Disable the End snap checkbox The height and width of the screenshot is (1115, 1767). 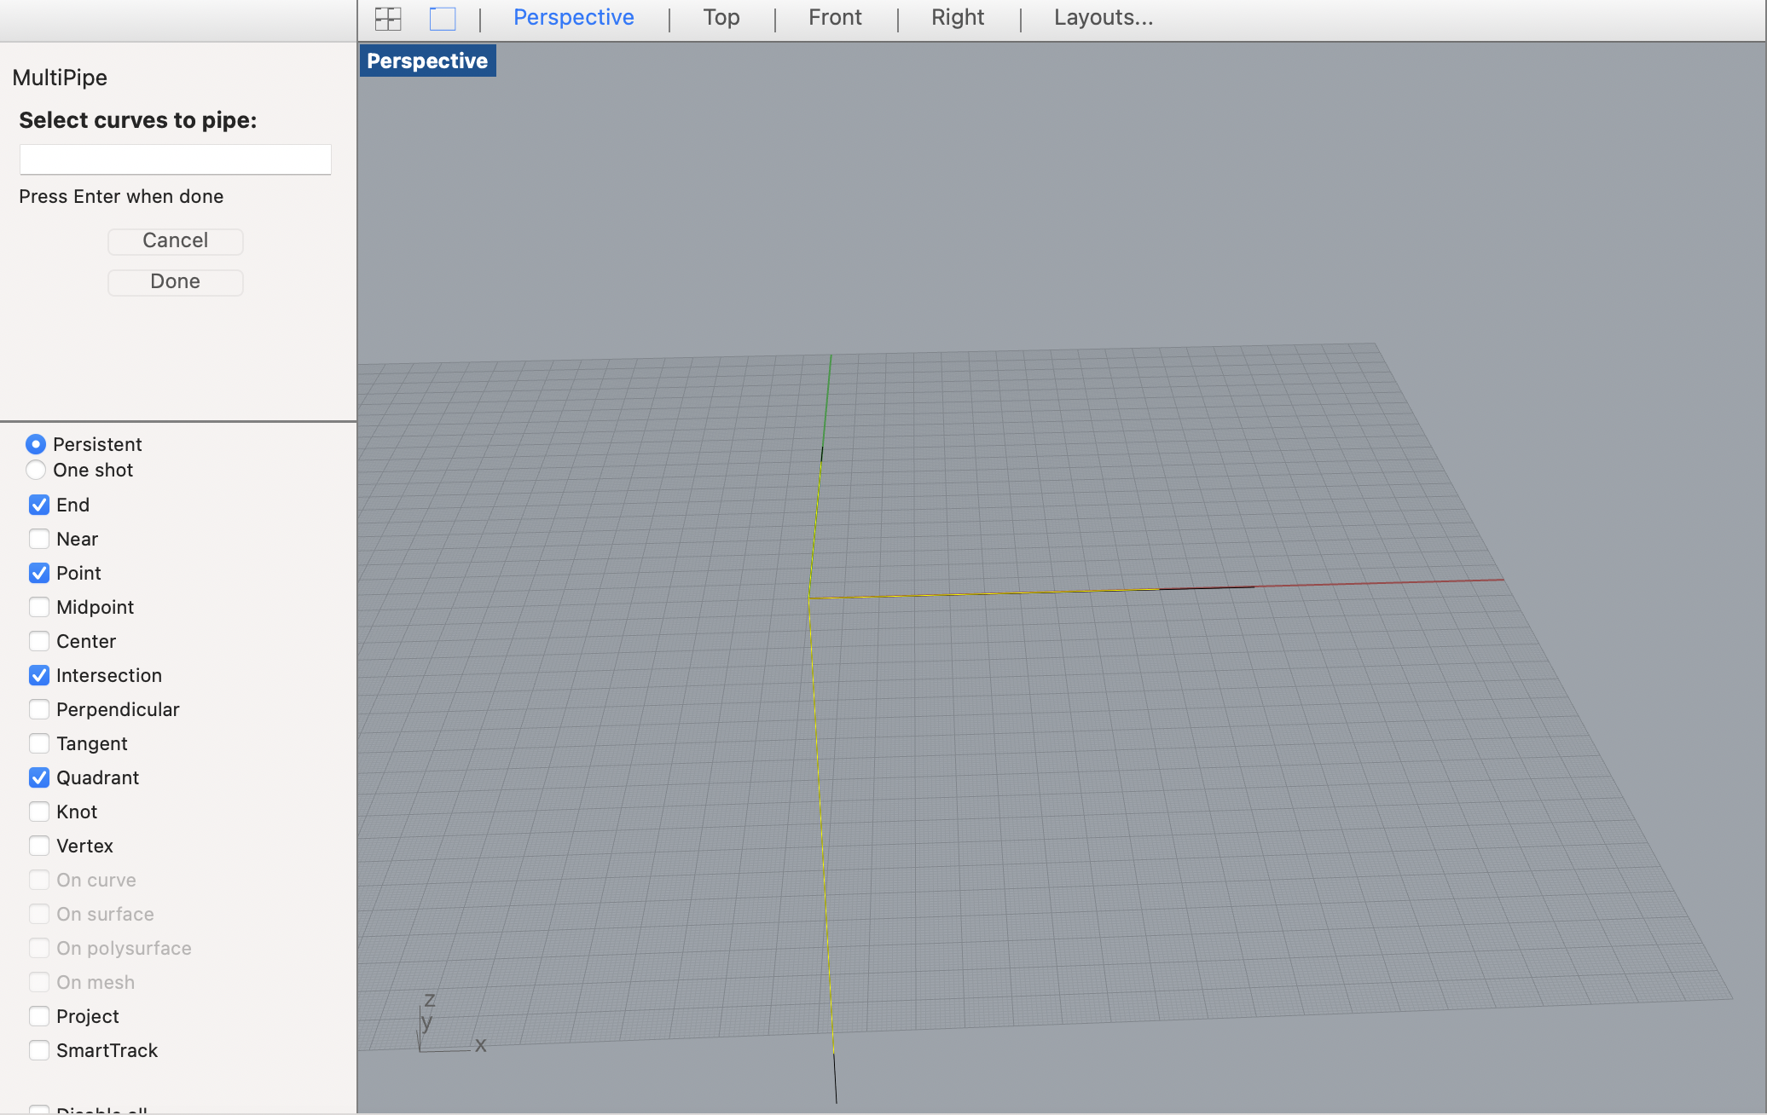point(39,505)
